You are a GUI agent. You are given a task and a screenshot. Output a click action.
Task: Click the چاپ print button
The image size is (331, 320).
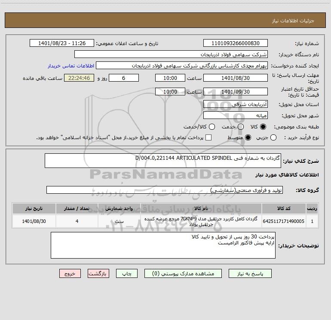127,274
